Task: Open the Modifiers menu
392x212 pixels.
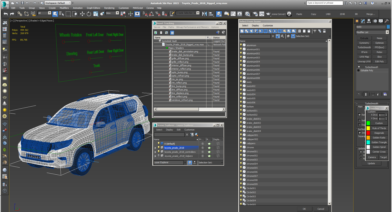Action: [x=64, y=8]
